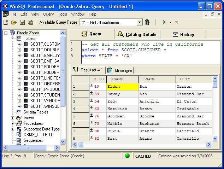The height and width of the screenshot is (169, 224).
Task: Select the highlighted Eldon cell
Action: pyautogui.click(x=123, y=87)
